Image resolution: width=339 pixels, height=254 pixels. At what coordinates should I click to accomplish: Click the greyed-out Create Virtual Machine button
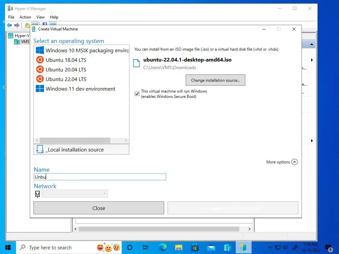click(233, 208)
